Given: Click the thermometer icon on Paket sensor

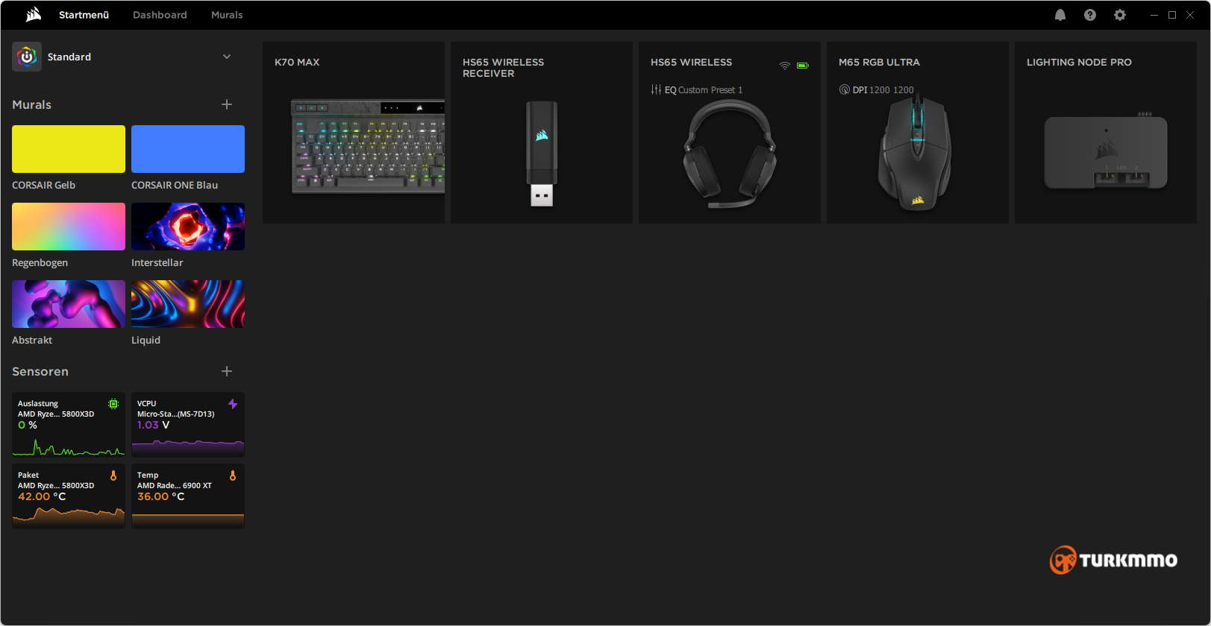Looking at the screenshot, I should tap(113, 475).
